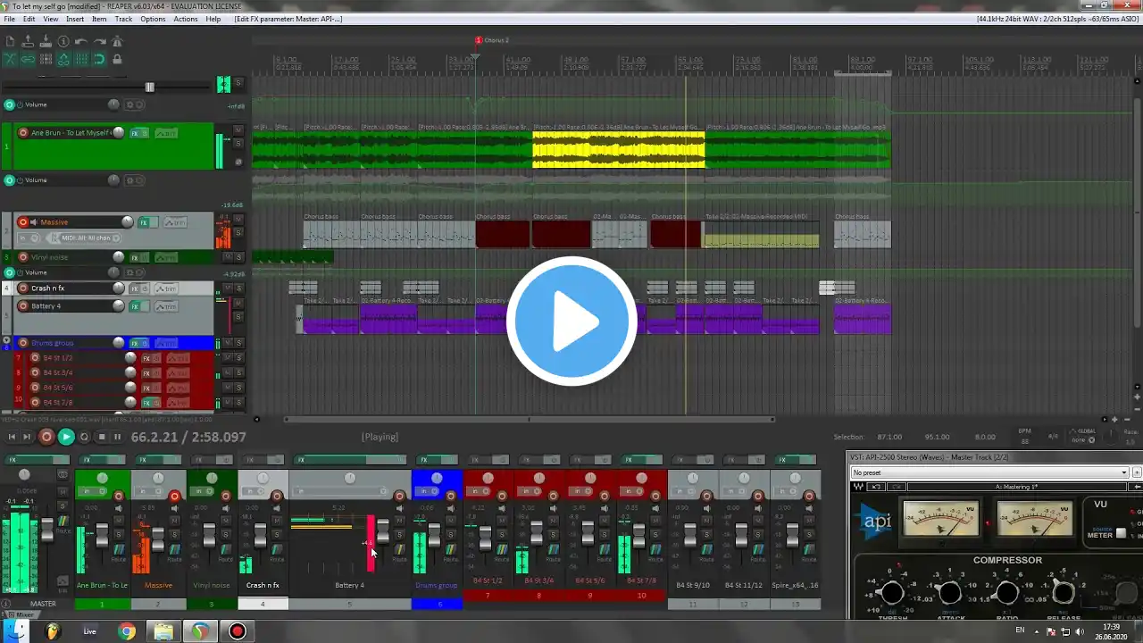The height and width of the screenshot is (643, 1143).
Task: Click the Redo arrow in the toolbar
Action: pos(99,41)
